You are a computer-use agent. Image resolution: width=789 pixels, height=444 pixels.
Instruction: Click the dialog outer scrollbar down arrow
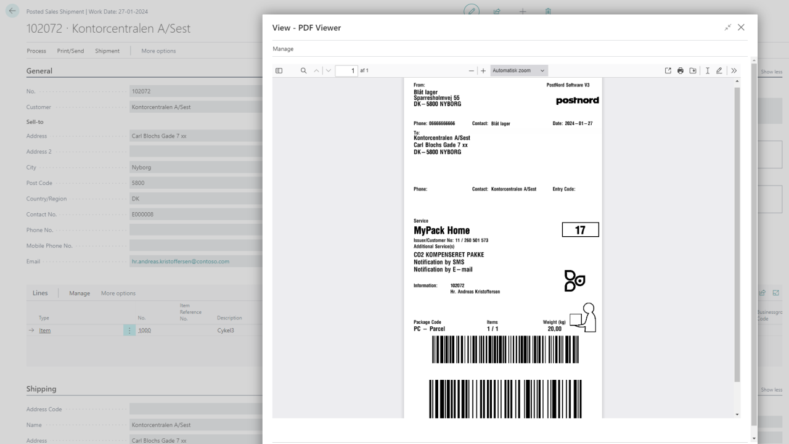coord(753,438)
